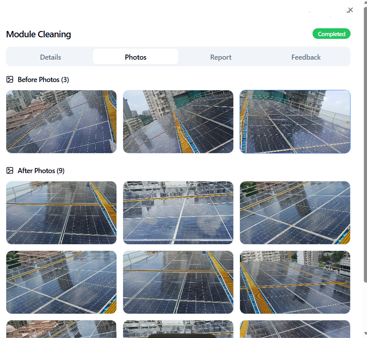Click the image icon beside Before Photos

pyautogui.click(x=10, y=79)
